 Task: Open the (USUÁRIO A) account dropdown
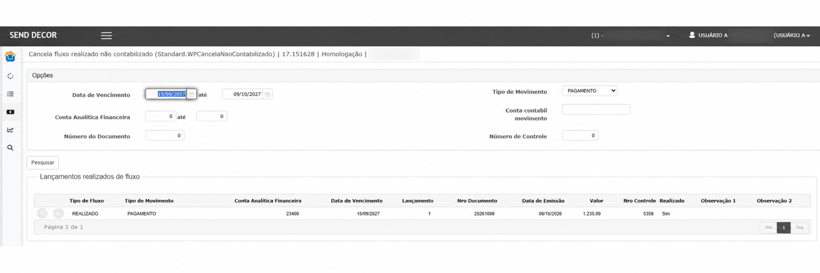pos(792,36)
